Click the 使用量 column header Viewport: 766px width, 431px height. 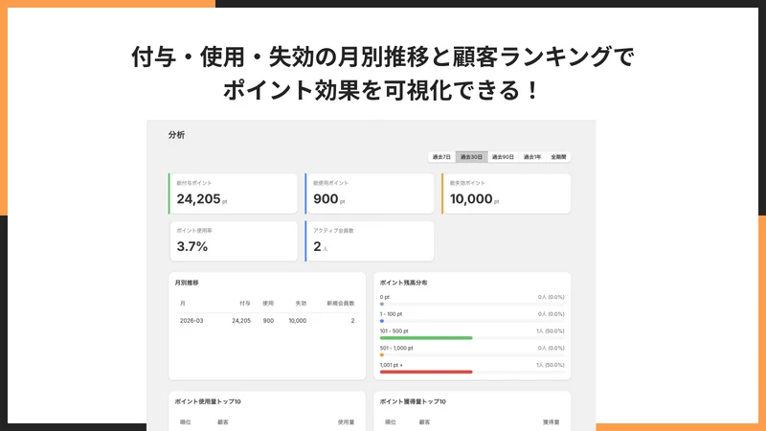(x=346, y=422)
